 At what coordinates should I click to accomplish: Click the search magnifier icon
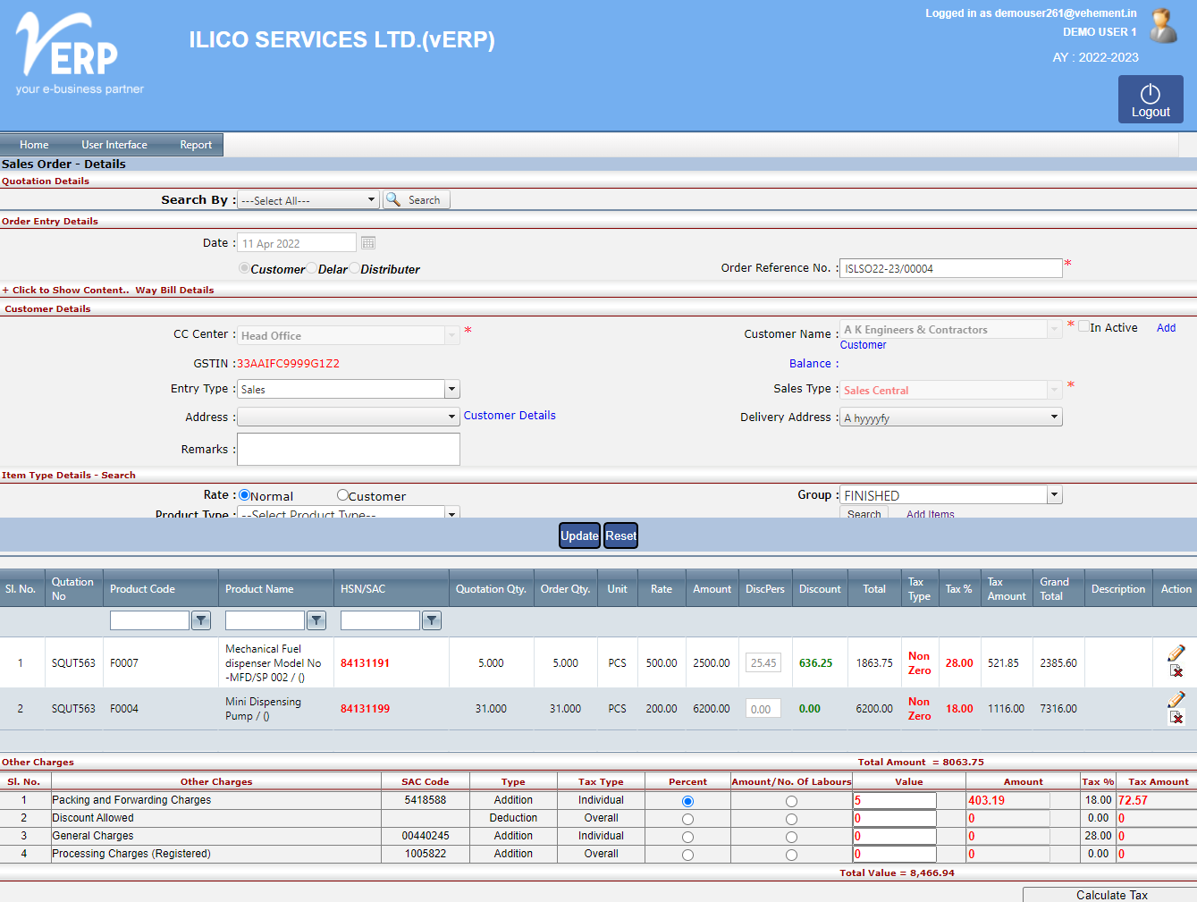(x=393, y=199)
